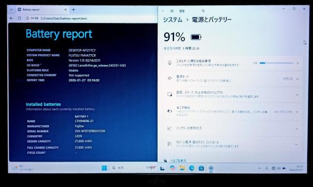This screenshot has width=313, height=187.
Task: Expand the energy saver section
Action: coord(233,111)
